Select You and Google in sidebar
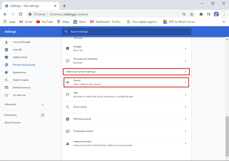 [x=21, y=42]
